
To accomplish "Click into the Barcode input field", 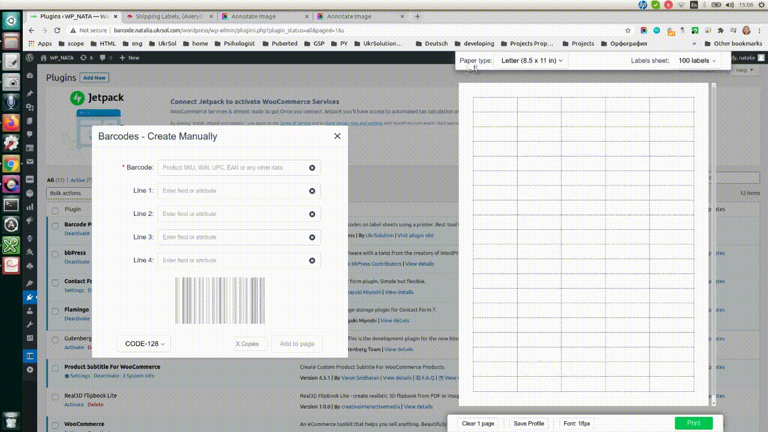I will click(x=239, y=168).
